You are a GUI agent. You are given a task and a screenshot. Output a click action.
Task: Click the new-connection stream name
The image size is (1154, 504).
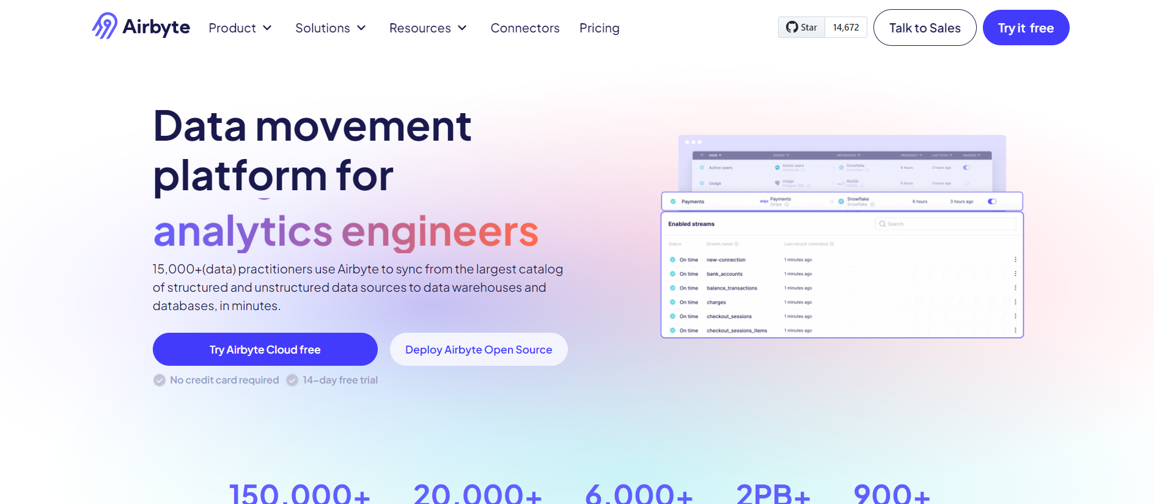pos(726,260)
